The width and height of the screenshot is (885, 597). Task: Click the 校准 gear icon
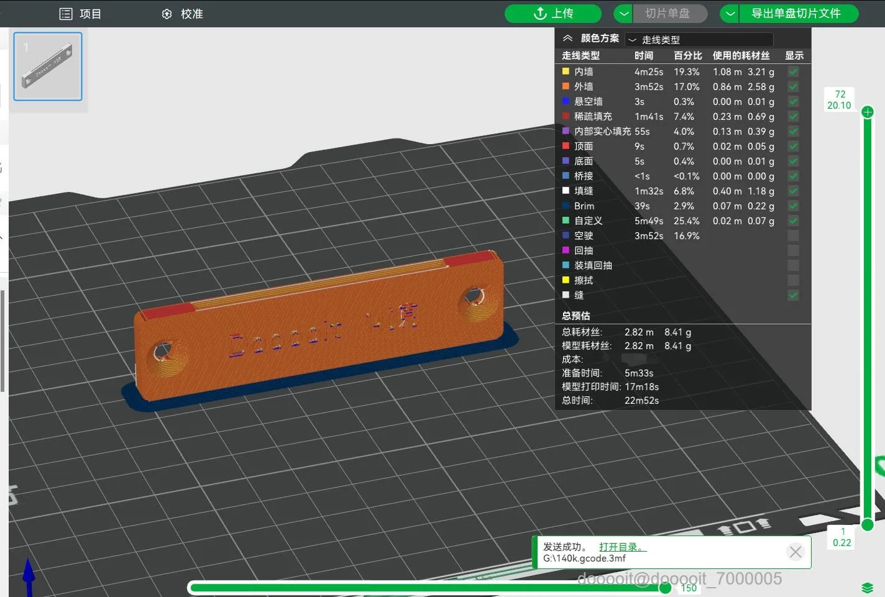pyautogui.click(x=167, y=14)
